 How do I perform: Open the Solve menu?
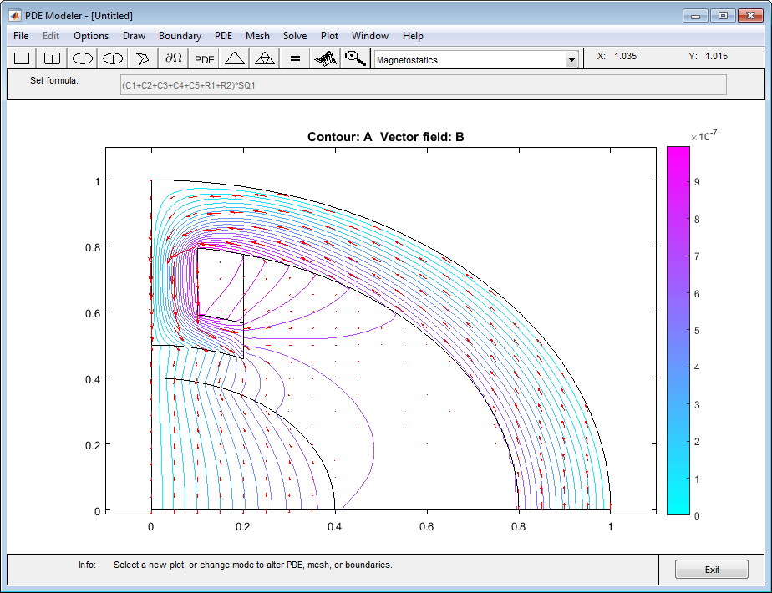click(295, 36)
